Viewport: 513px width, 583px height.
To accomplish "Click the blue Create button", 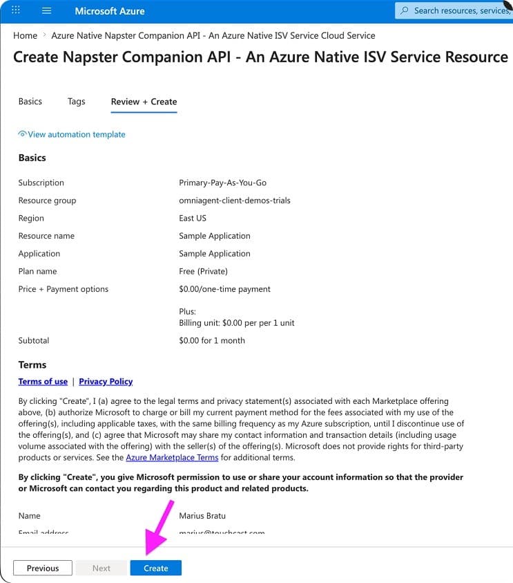I will 156,568.
